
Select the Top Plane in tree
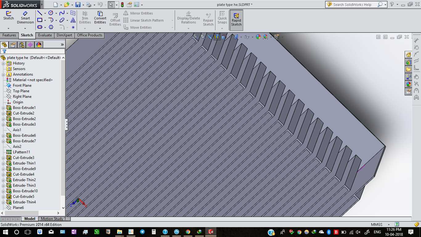(21, 91)
